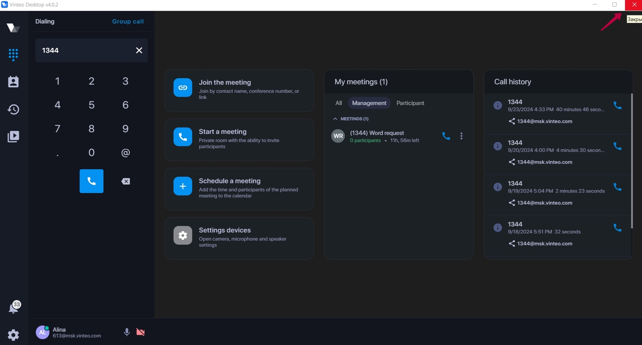Click the user name Alina
Image resolution: width=642 pixels, height=345 pixels.
[x=59, y=329]
